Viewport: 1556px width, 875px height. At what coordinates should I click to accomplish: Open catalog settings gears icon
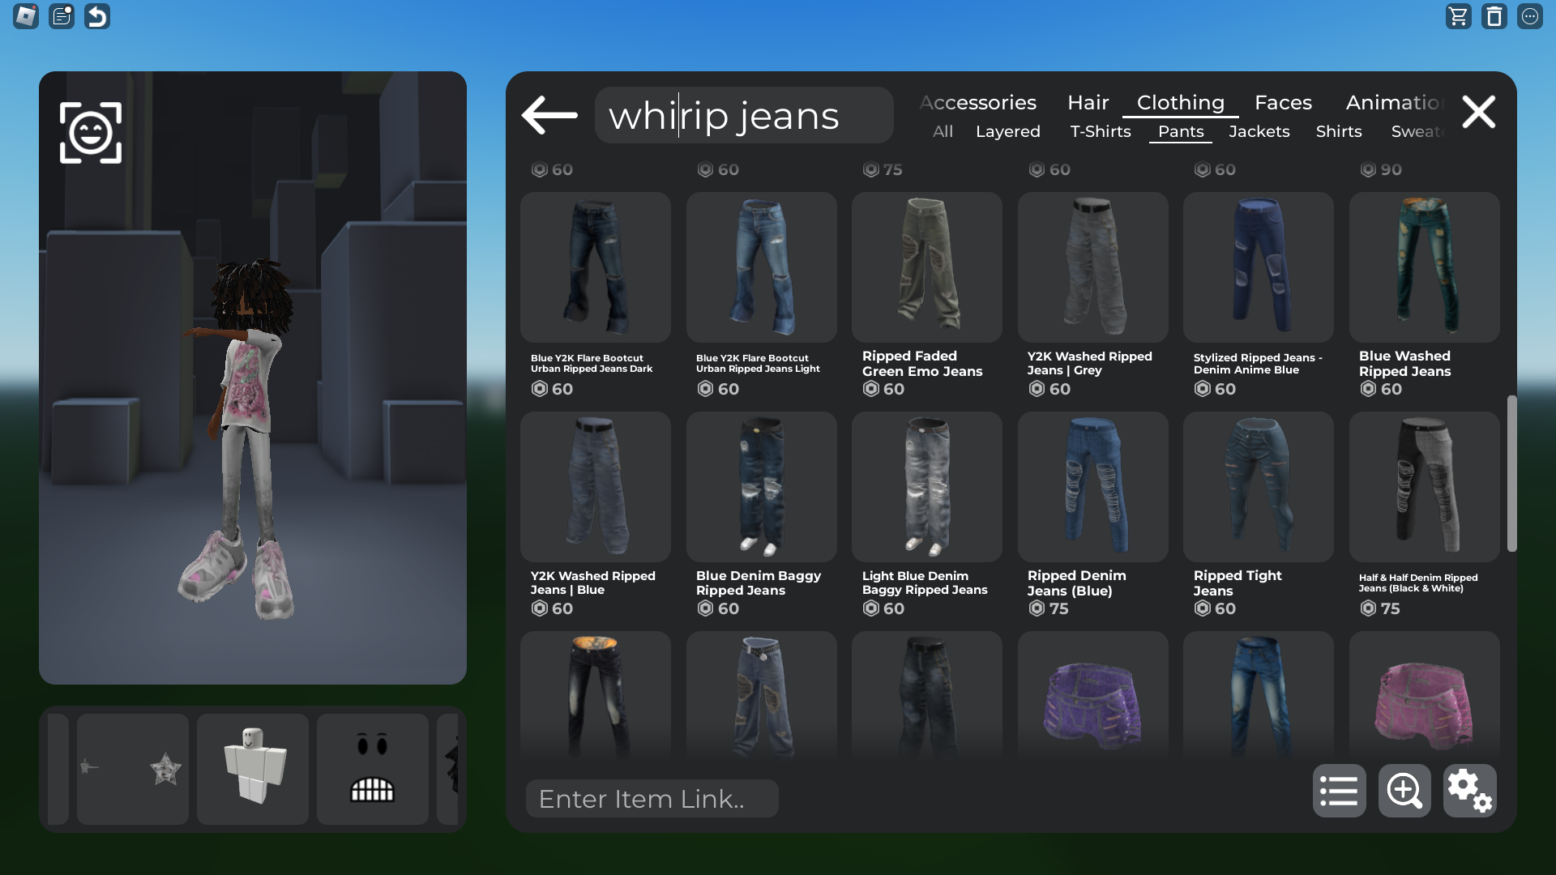pos(1468,790)
